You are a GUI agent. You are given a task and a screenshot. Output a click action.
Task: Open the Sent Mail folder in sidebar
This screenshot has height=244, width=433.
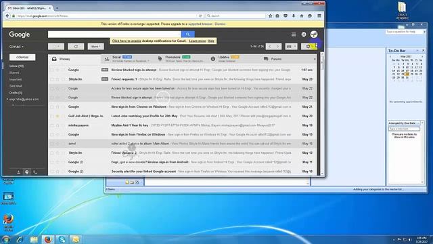tap(16, 86)
